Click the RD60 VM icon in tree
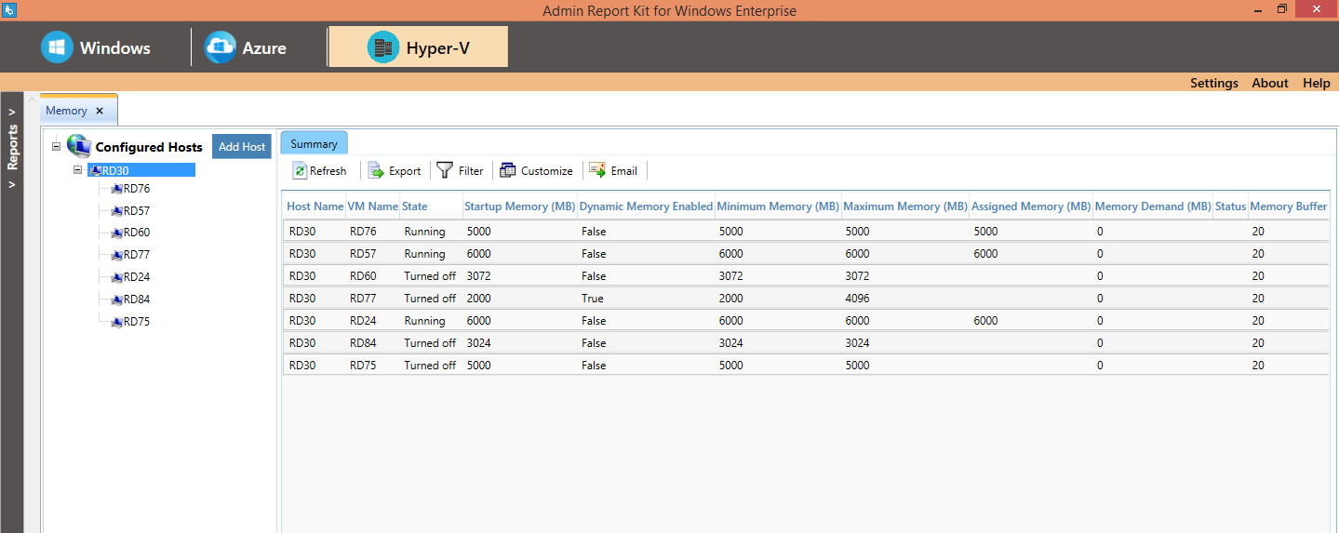1339x533 pixels. pos(117,233)
